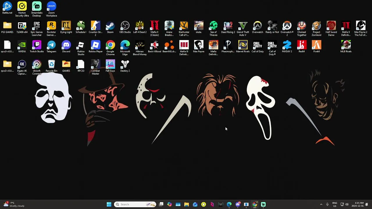
Task: Select the Elgato 4K Capture icon
Action: coord(22,68)
